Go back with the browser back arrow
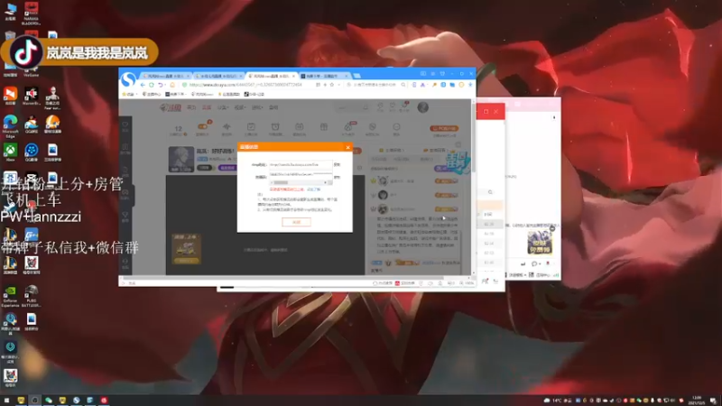Viewport: 722px width, 406px height. click(143, 85)
